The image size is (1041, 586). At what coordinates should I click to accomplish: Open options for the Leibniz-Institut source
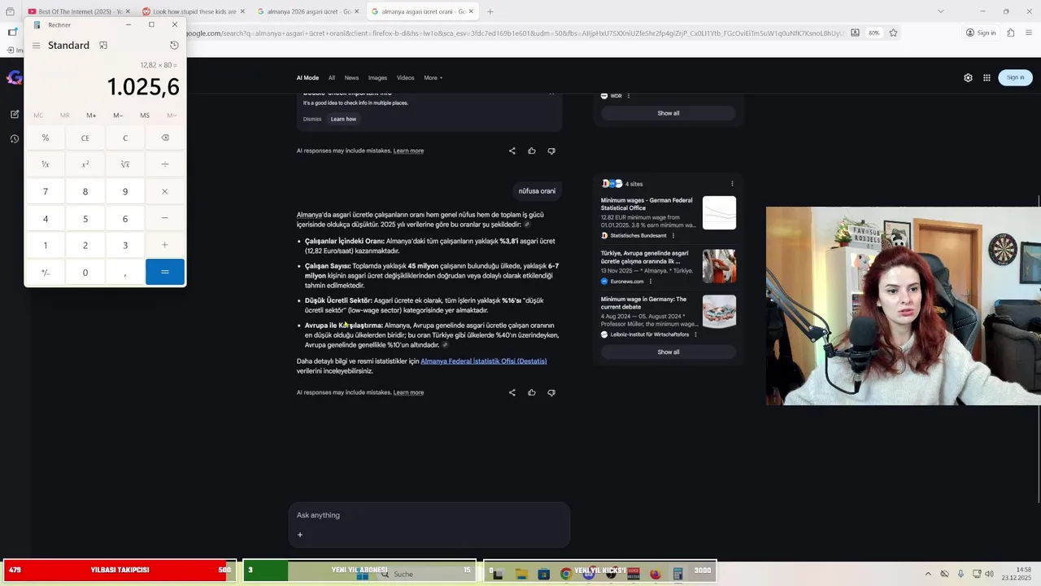click(695, 335)
